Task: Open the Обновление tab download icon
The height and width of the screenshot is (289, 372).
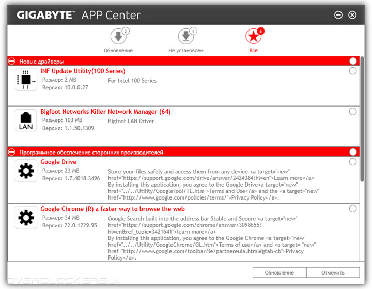Action: tap(118, 37)
